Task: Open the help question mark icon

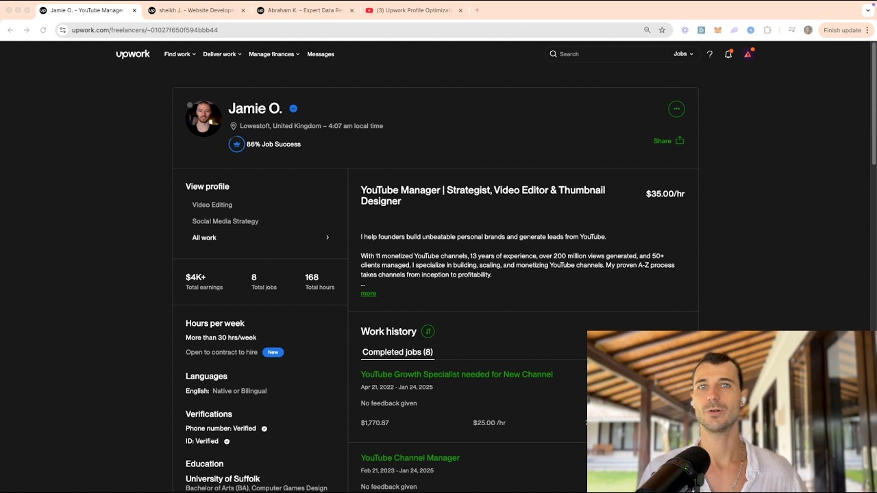Action: (710, 54)
